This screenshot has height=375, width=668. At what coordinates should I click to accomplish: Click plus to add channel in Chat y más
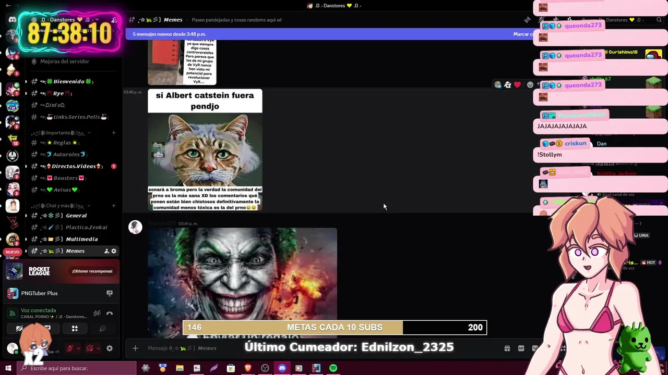[114, 206]
